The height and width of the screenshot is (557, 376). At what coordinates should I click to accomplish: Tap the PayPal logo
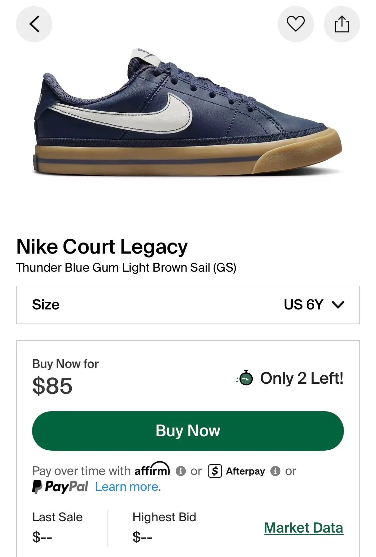60,486
